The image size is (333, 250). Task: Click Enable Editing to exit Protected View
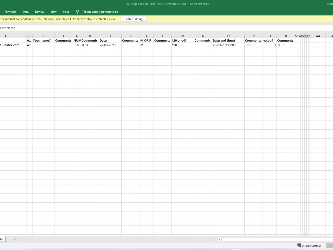coord(133,19)
